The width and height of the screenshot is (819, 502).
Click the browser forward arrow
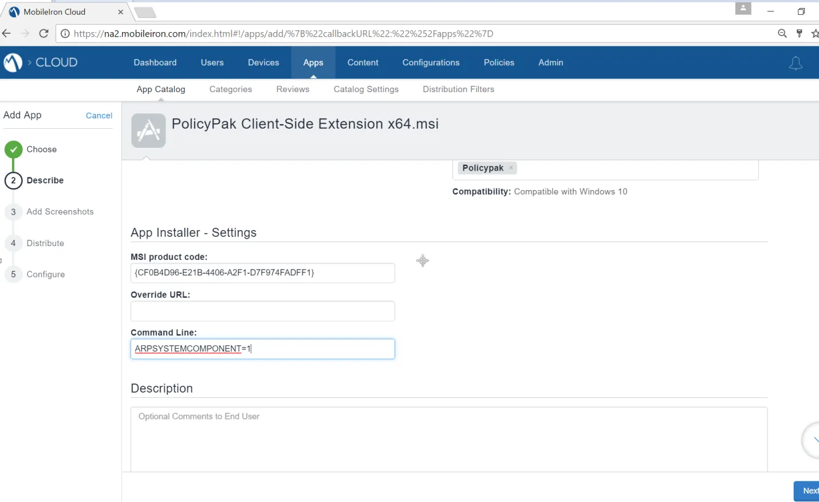coord(25,34)
